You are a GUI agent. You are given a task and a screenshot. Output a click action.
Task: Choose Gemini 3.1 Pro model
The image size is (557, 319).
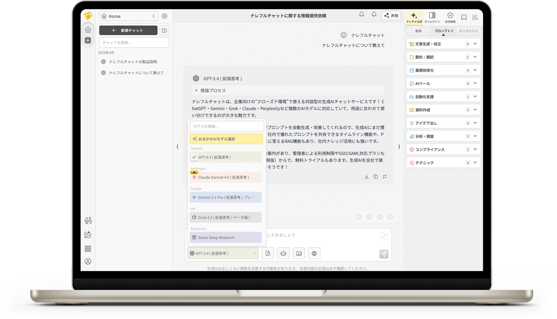click(226, 197)
